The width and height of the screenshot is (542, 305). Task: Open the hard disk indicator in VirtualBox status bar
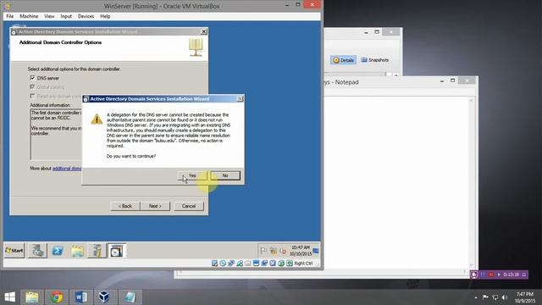tap(214, 263)
